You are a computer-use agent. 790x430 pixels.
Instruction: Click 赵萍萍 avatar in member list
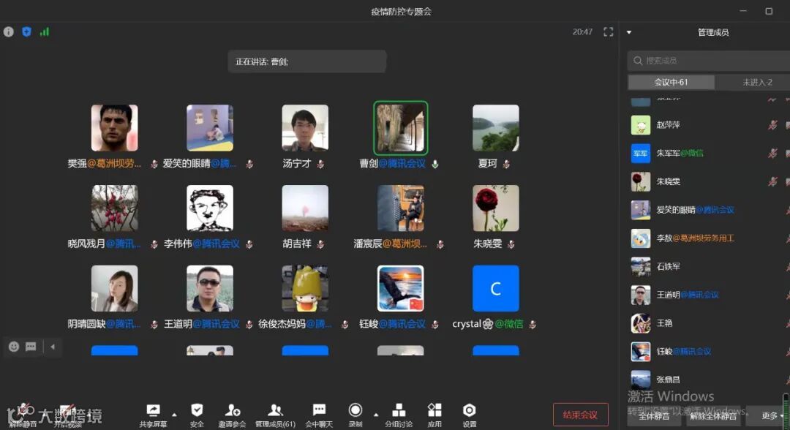[640, 125]
